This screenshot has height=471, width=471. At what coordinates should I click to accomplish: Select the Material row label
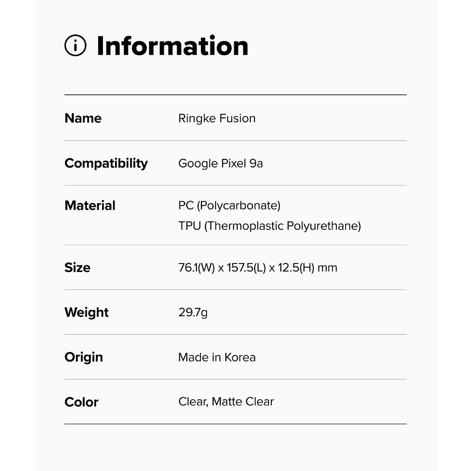[x=90, y=206]
